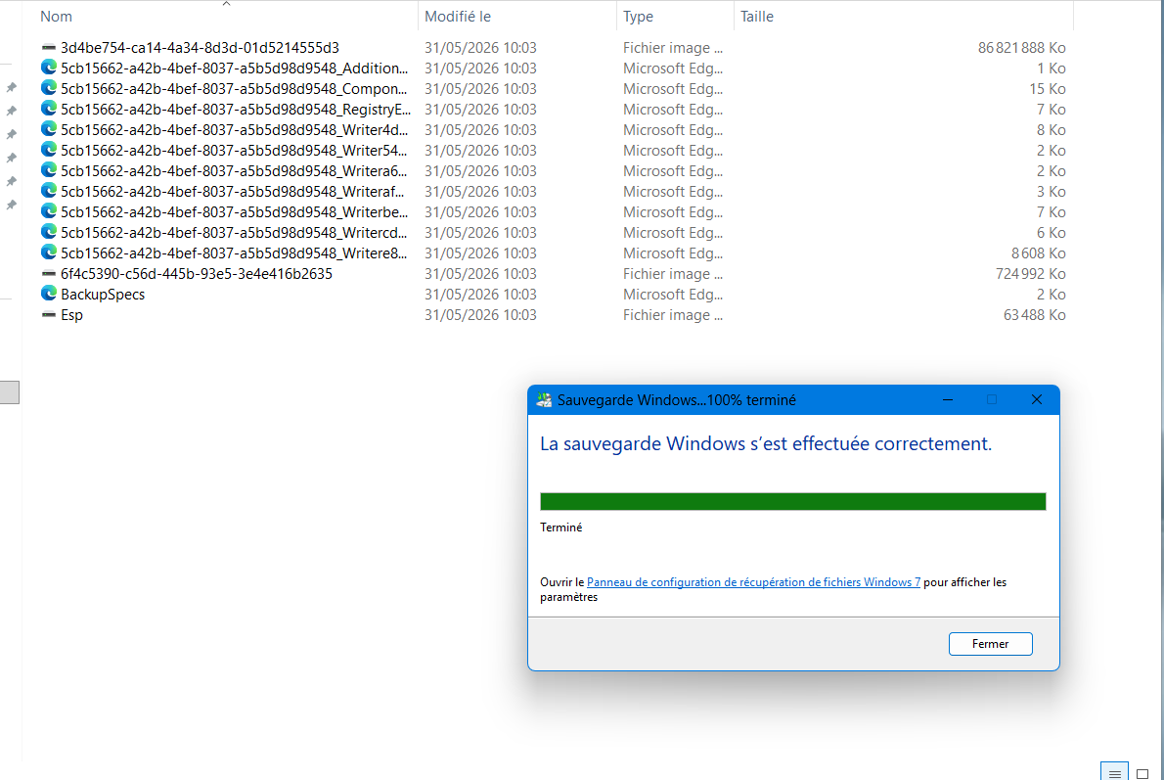Click the Edge icon beside _Writercd...
1164x780 pixels.
[49, 233]
